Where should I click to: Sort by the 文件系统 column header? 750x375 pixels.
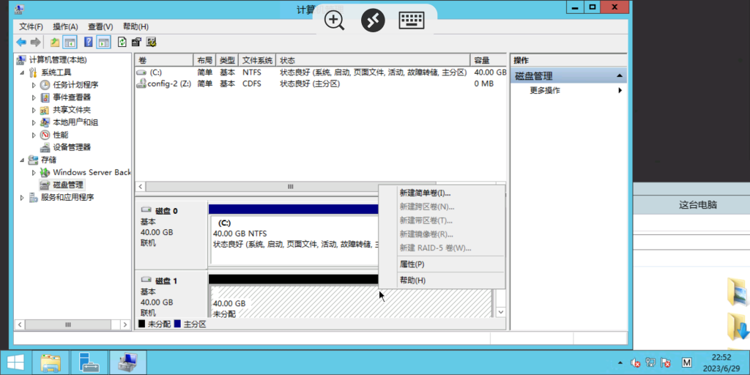[257, 60]
